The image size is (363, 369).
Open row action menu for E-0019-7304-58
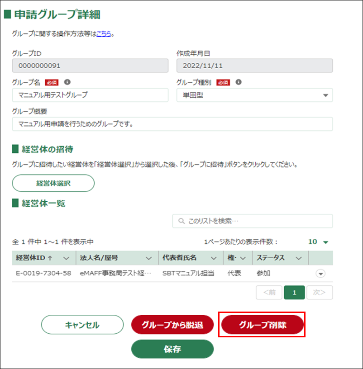pyautogui.click(x=320, y=274)
